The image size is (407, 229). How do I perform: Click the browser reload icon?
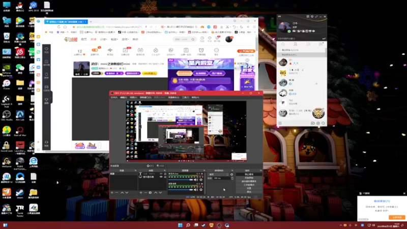pos(59,27)
